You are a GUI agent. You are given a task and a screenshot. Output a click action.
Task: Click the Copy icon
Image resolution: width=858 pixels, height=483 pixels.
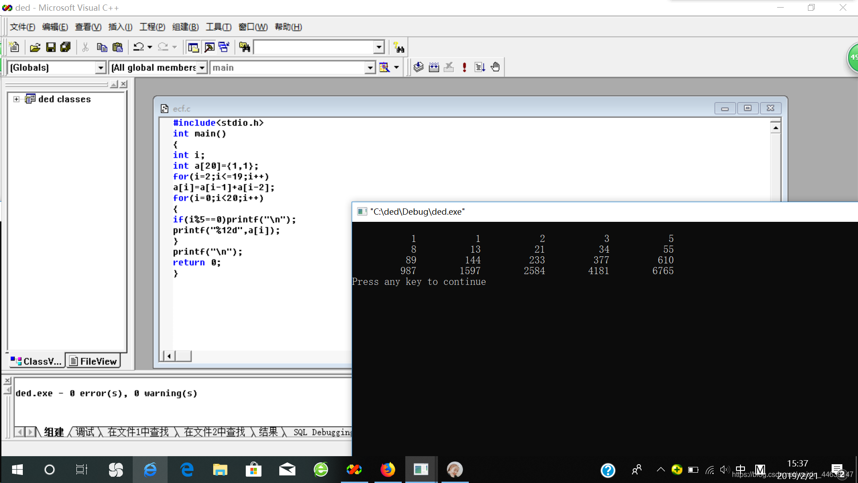tap(102, 47)
